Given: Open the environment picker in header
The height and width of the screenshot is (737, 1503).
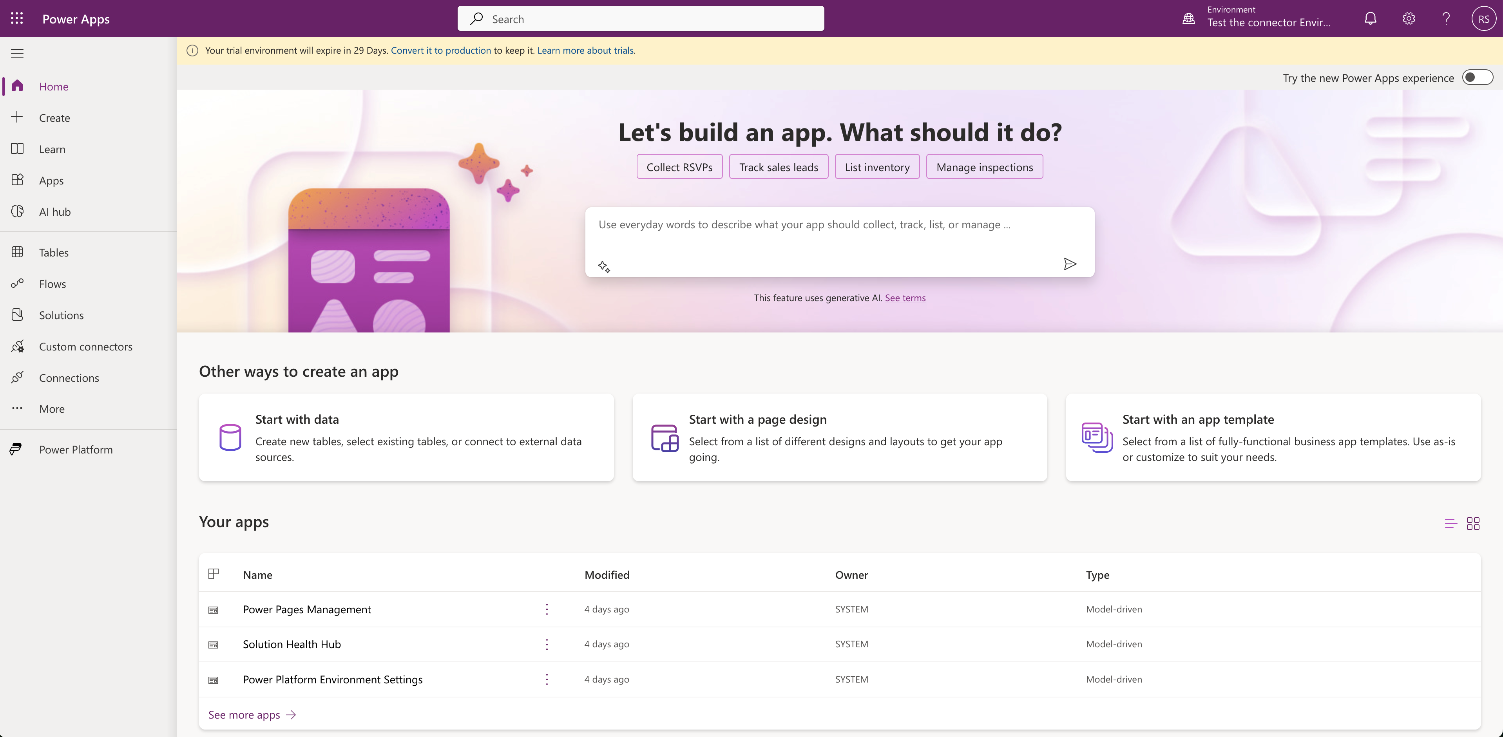Looking at the screenshot, I should pos(1260,19).
